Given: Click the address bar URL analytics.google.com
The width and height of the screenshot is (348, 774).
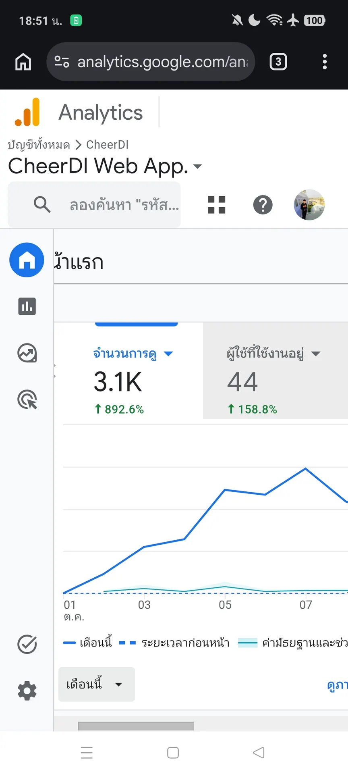Looking at the screenshot, I should pyautogui.click(x=163, y=62).
